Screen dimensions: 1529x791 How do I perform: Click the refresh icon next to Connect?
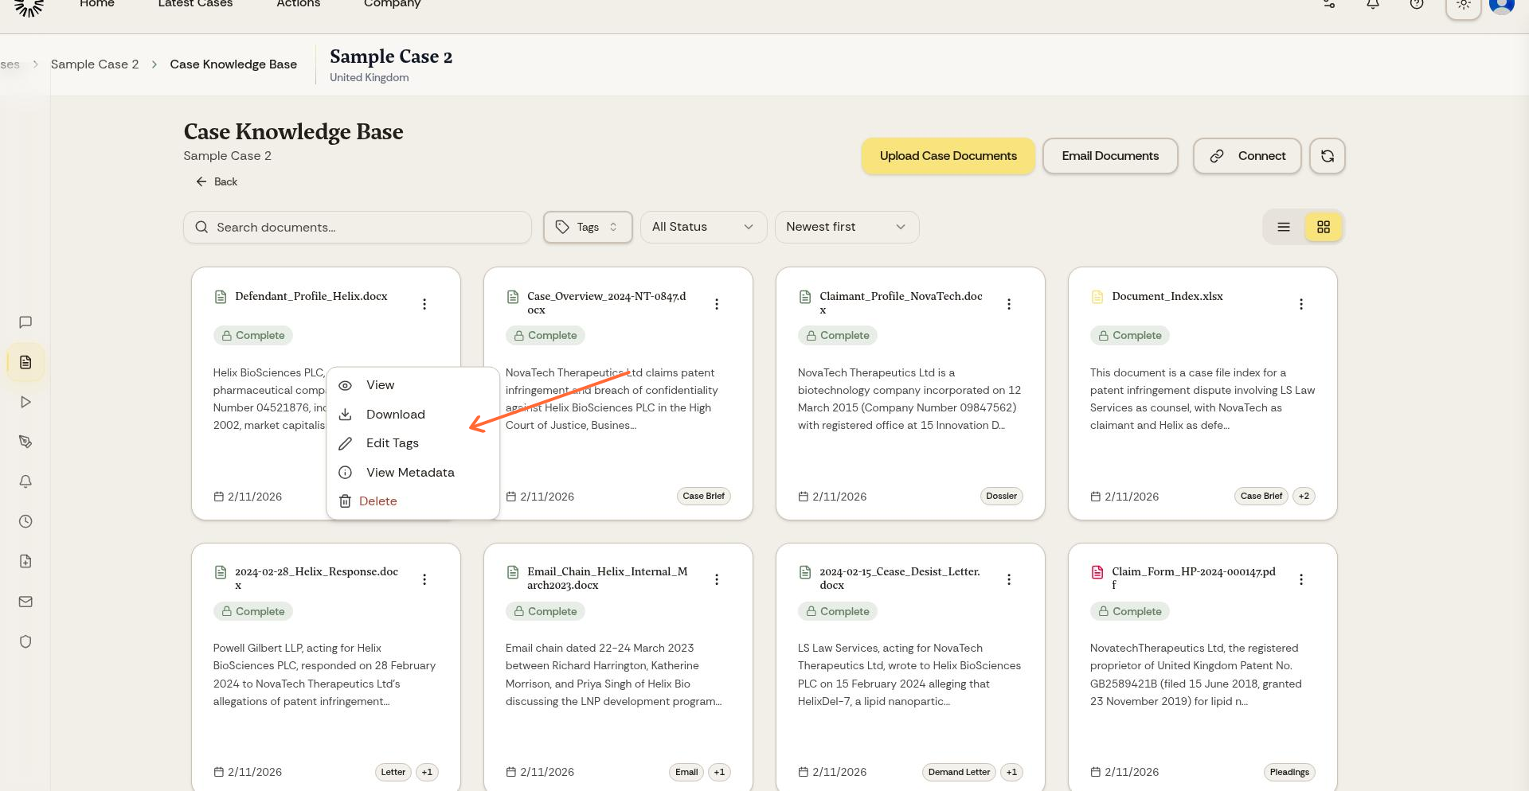click(1327, 156)
